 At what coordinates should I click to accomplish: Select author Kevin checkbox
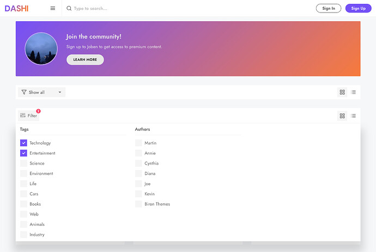[x=138, y=194]
